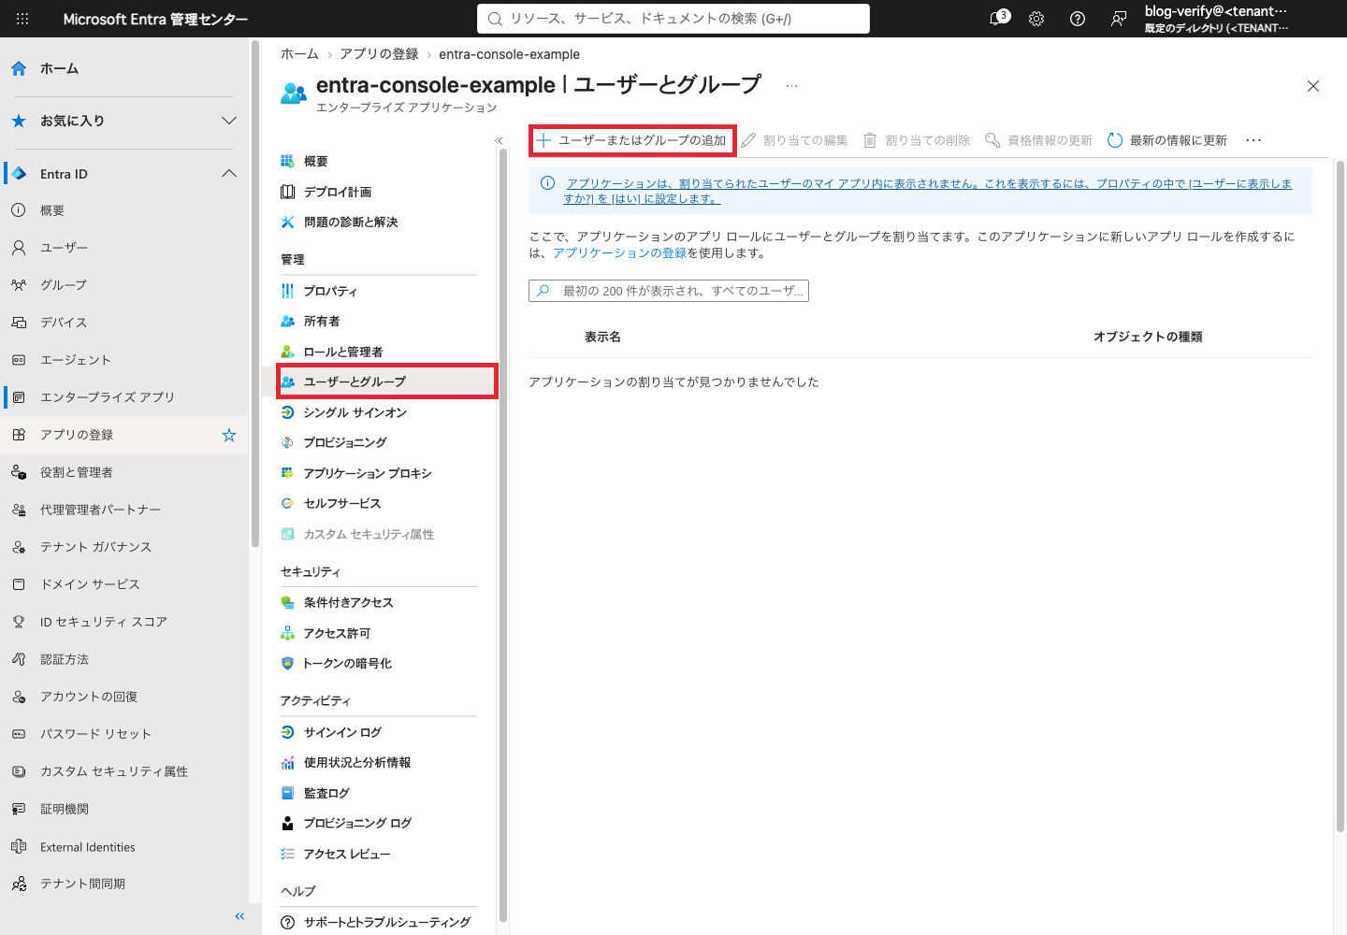Open the toolbar overflow ellipsis menu

(1253, 140)
